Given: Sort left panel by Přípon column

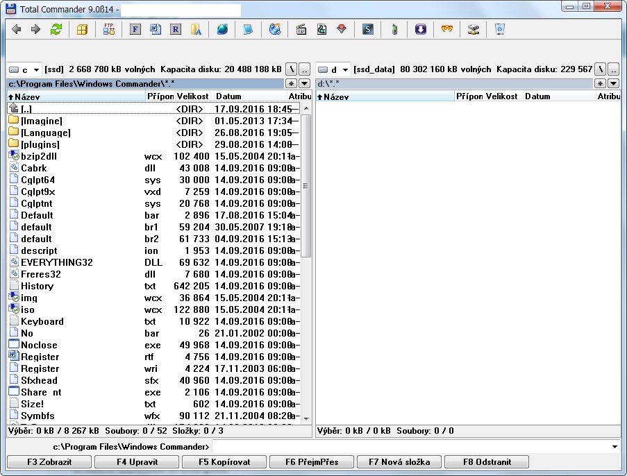Looking at the screenshot, I should pyautogui.click(x=160, y=96).
